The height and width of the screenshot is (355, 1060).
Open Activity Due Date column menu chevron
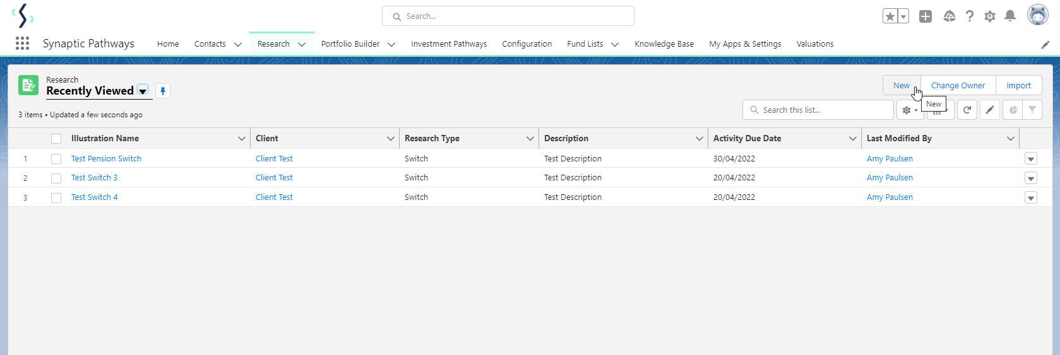(x=853, y=139)
